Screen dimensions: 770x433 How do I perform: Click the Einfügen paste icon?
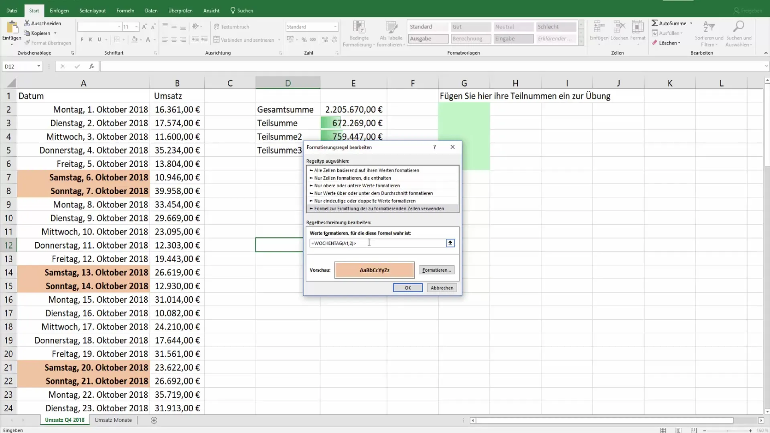[x=12, y=27]
